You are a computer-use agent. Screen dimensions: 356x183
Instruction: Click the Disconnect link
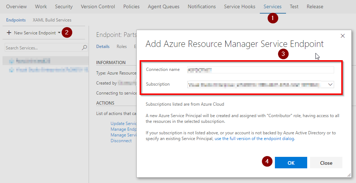tap(121, 141)
